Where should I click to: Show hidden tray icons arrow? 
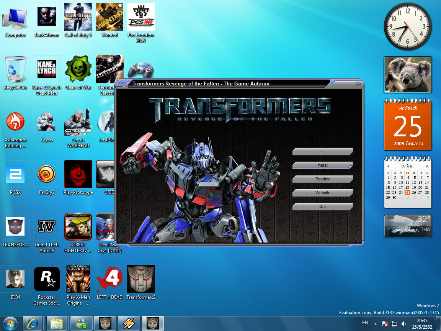[376, 324]
